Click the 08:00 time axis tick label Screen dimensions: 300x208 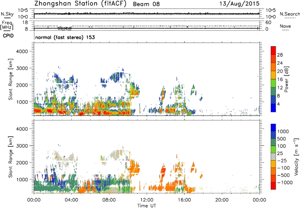point(109,200)
